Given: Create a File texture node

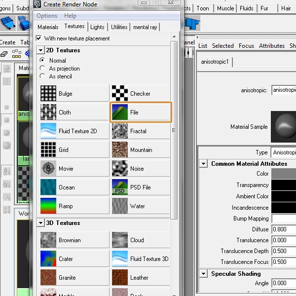Looking at the screenshot, I should tap(141, 112).
